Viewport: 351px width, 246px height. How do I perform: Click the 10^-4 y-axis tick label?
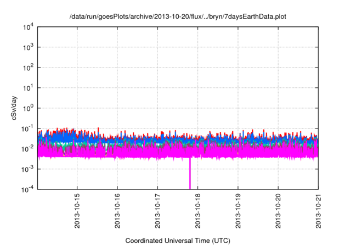point(28,190)
